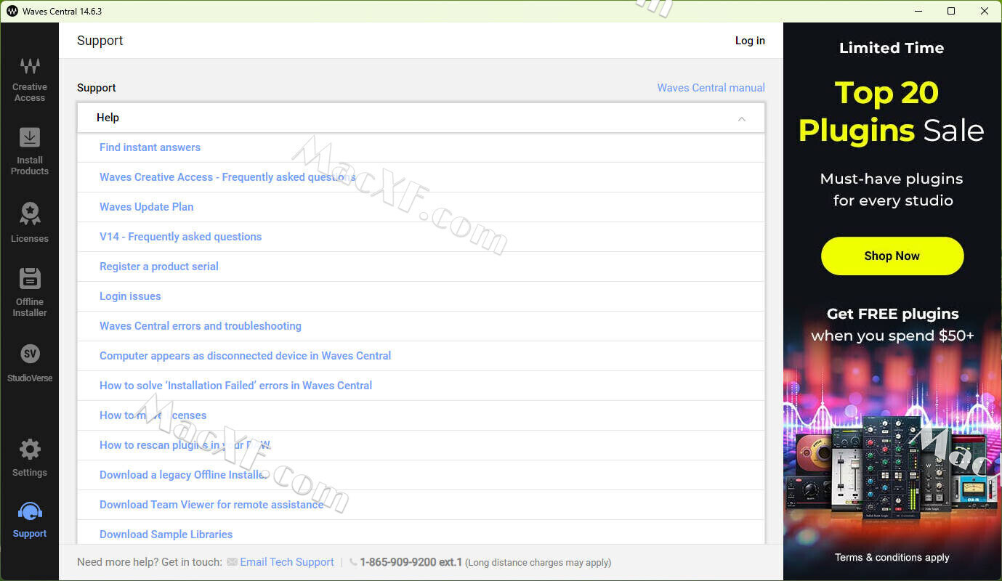Click the Shop Now button
The image size is (1002, 581).
(892, 256)
